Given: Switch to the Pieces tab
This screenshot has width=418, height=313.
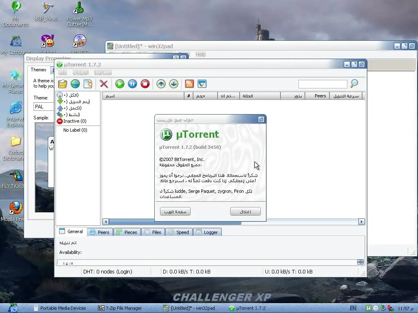Looking at the screenshot, I should (x=127, y=232).
